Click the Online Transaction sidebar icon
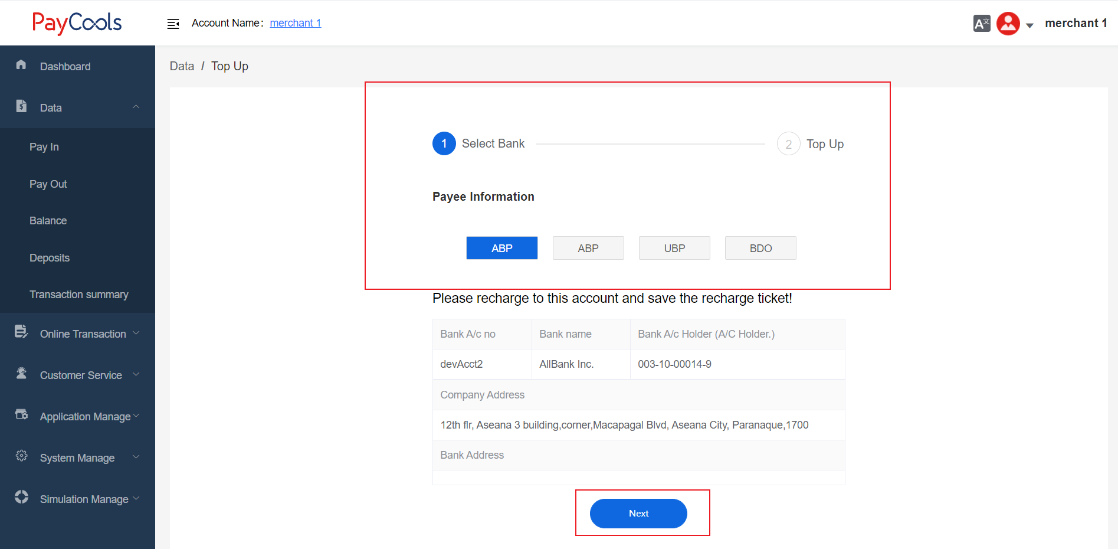Viewport: 1118px width, 549px height. 21,332
